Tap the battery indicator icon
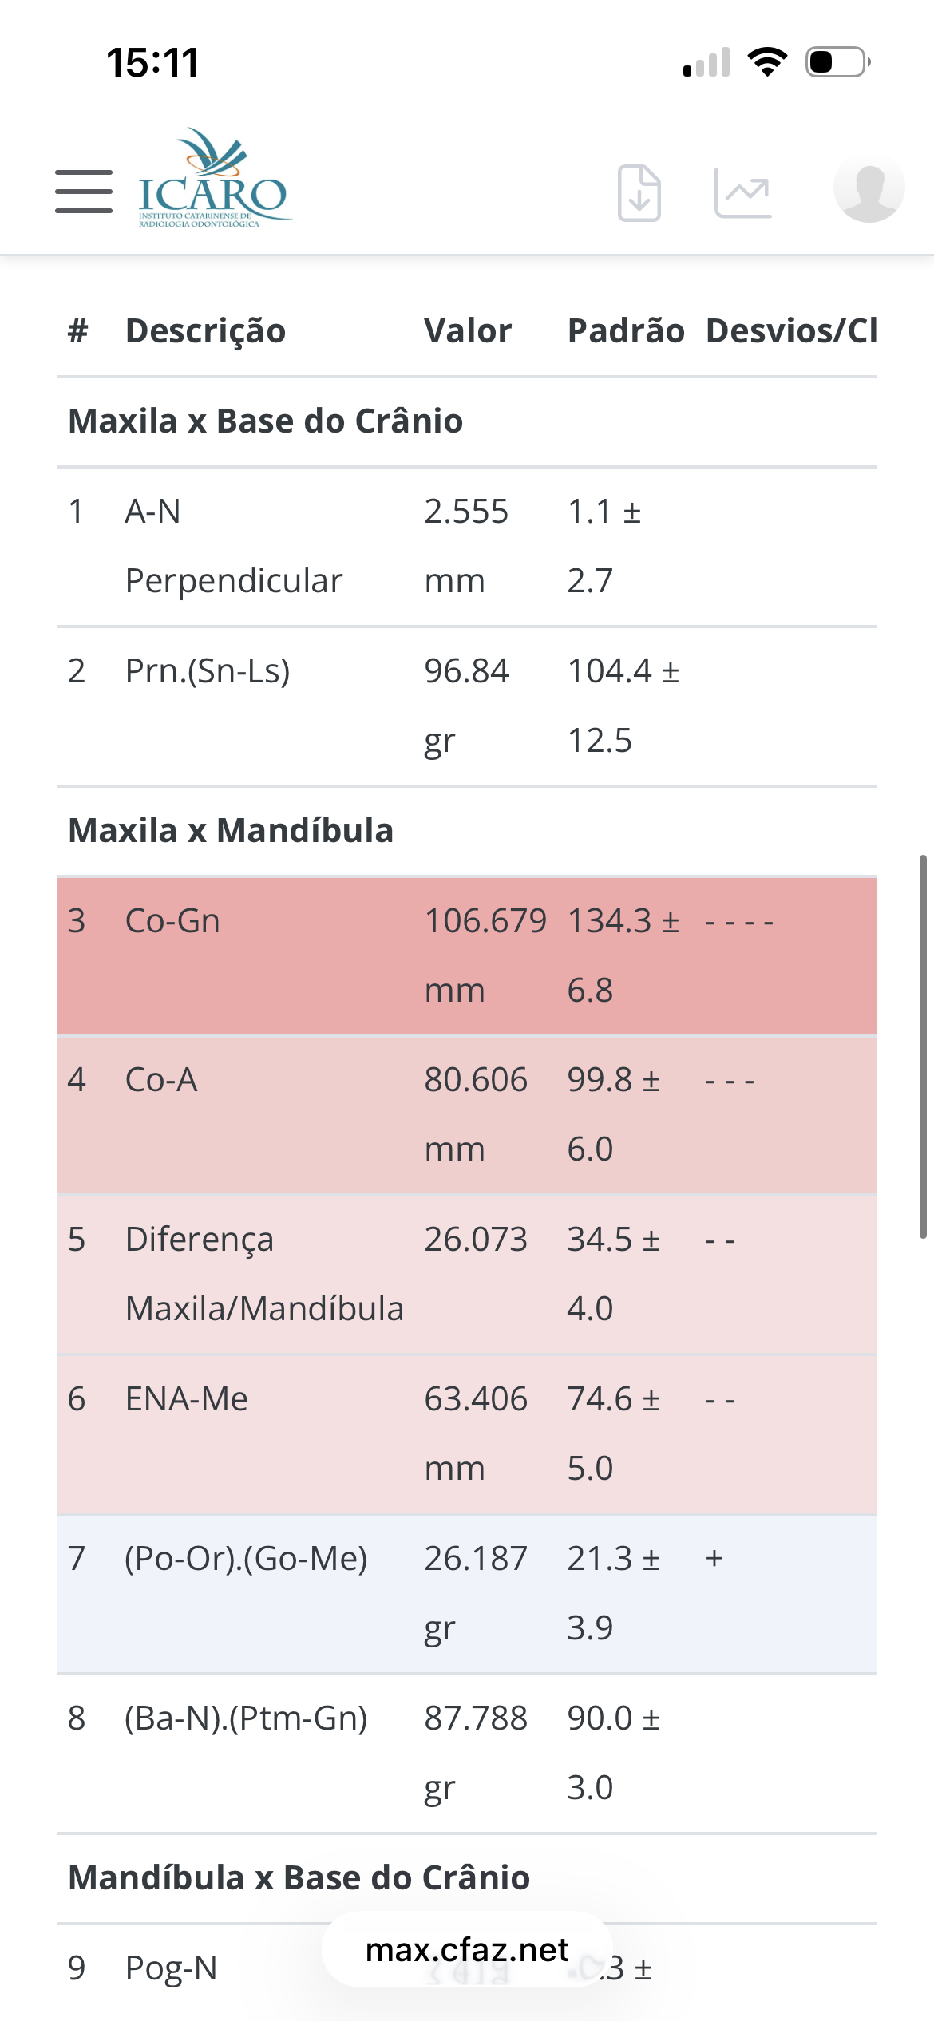The width and height of the screenshot is (934, 2021). pos(837,62)
